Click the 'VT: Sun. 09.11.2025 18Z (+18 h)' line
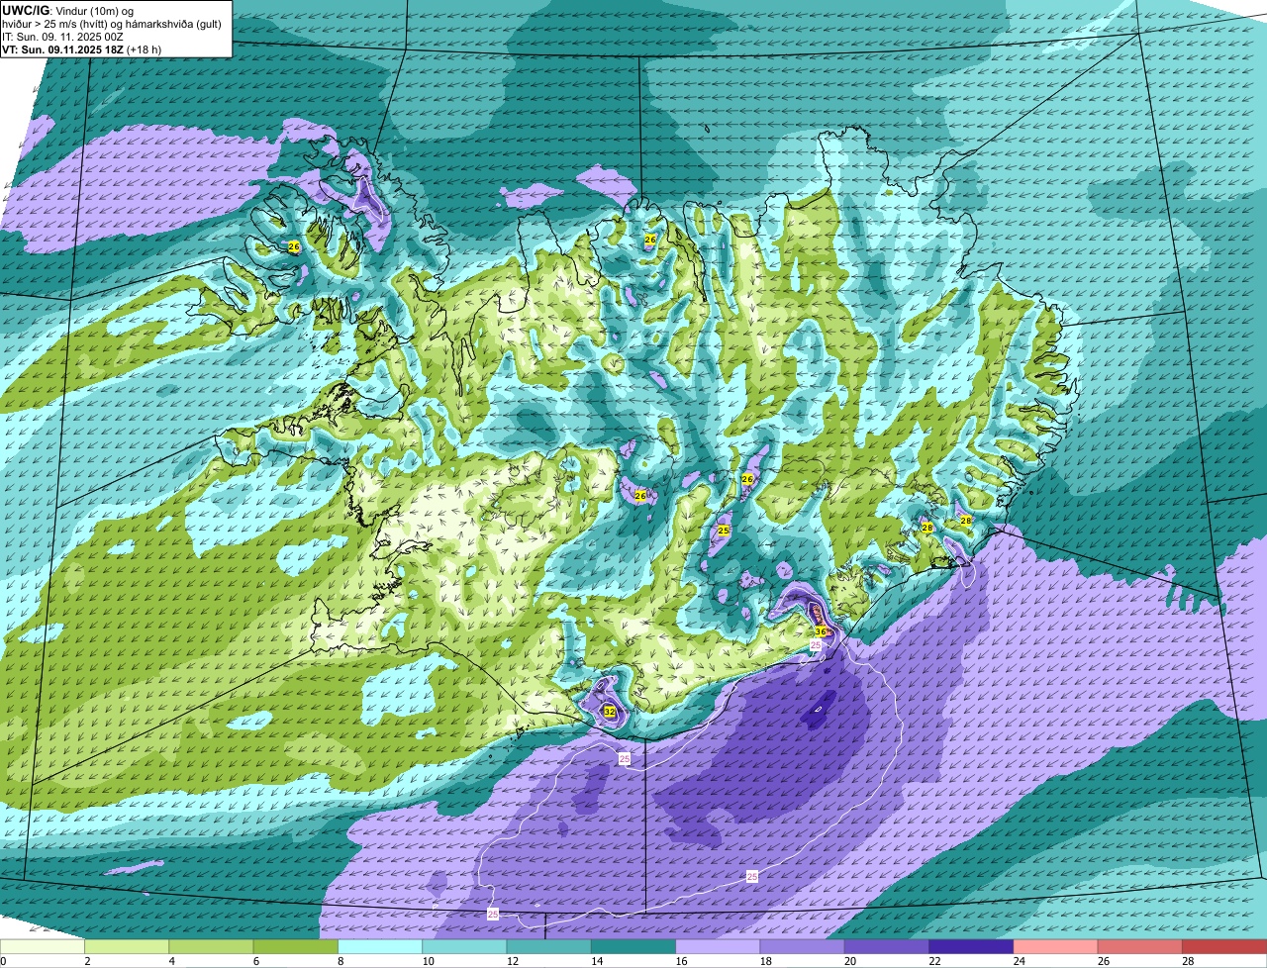The height and width of the screenshot is (968, 1267). point(81,49)
